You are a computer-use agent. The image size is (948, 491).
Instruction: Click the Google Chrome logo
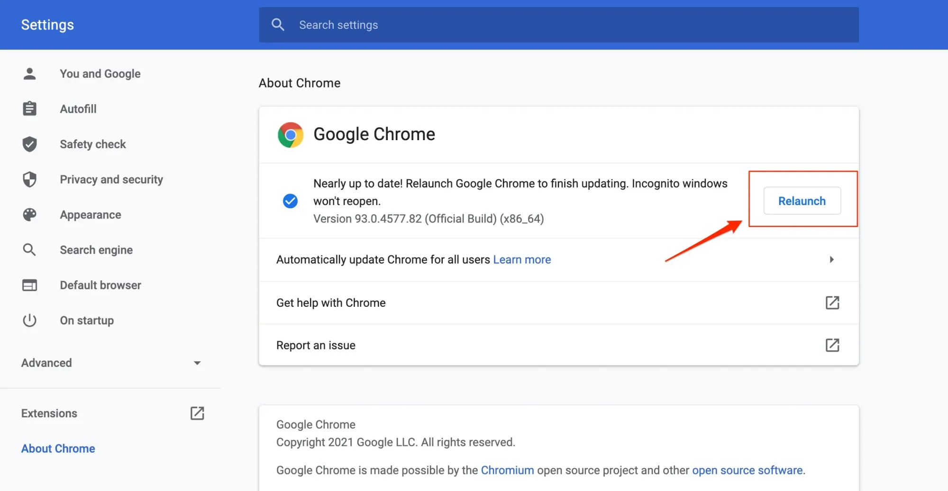coord(291,135)
